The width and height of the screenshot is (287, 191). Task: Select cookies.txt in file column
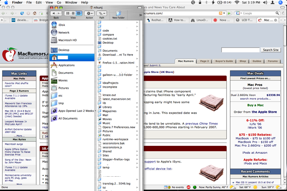tap(109, 39)
